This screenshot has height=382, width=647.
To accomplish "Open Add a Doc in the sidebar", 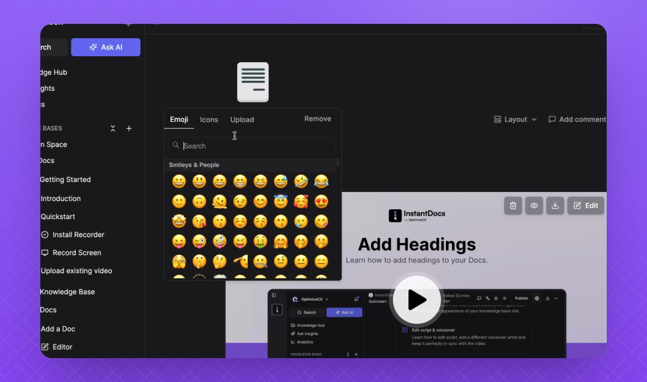I will 58,329.
